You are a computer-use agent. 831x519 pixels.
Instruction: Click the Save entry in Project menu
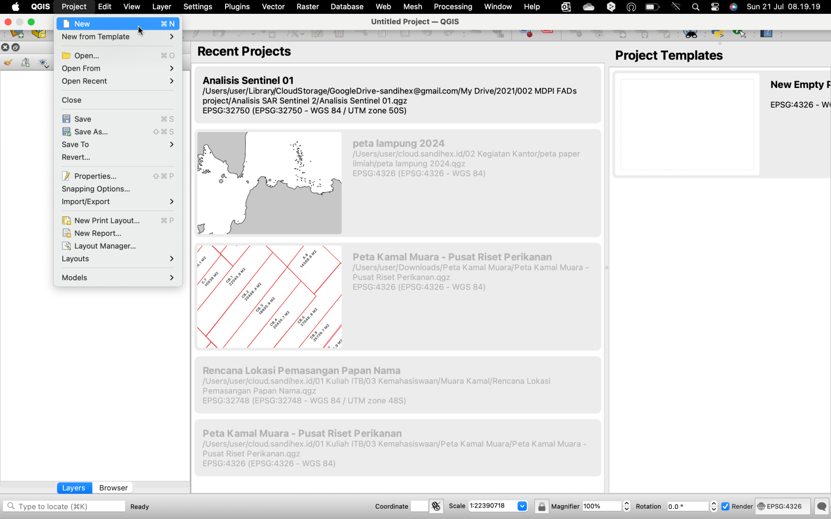click(x=118, y=119)
